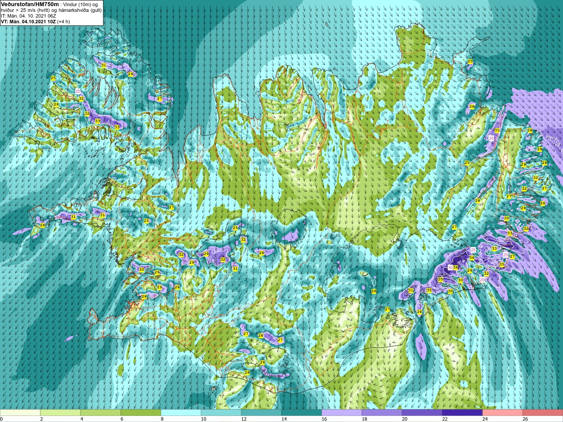563x422 pixels.
Task: Click the legend scale value "14"
Action: click(x=284, y=419)
